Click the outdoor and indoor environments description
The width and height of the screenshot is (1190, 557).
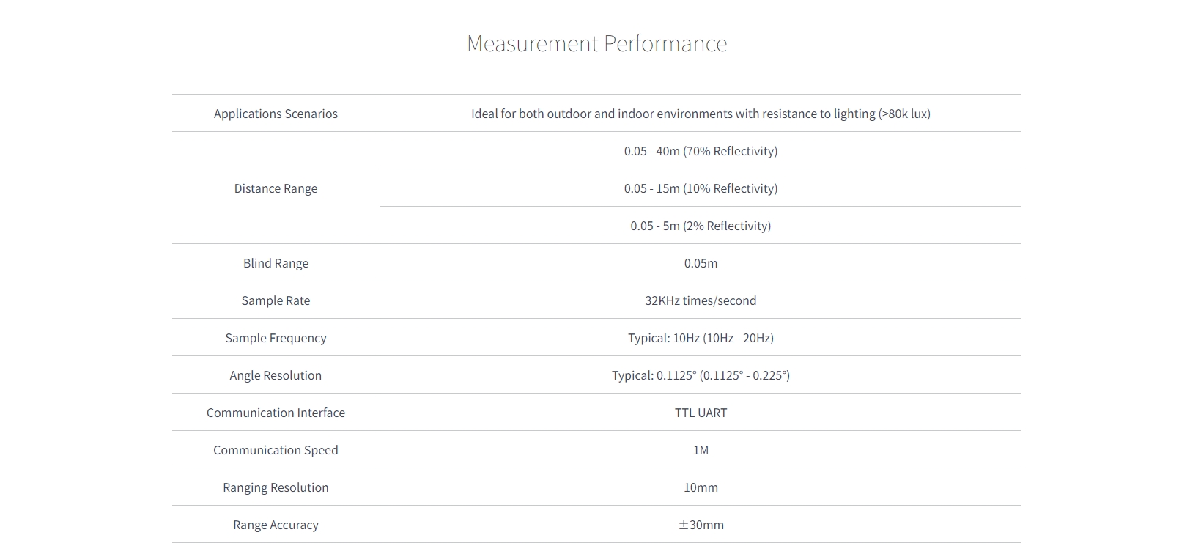tap(701, 114)
